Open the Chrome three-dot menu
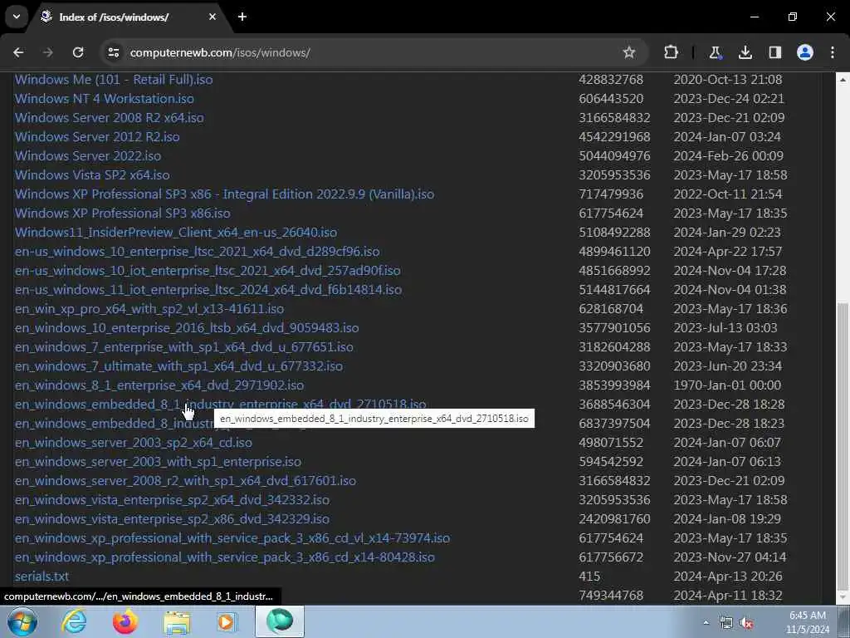The image size is (850, 638). pos(833,52)
